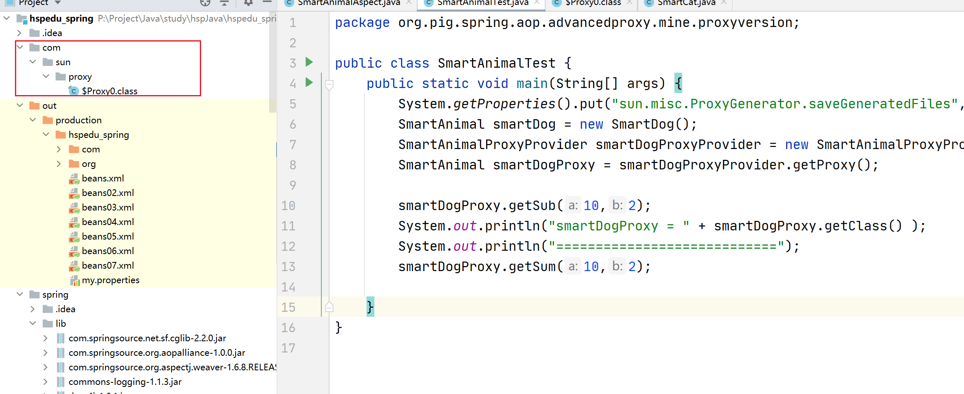This screenshot has width=964, height=394.
Task: Select beans05.xml file in tree
Action: pos(108,237)
